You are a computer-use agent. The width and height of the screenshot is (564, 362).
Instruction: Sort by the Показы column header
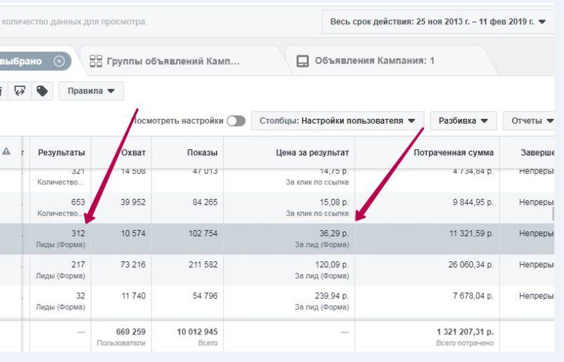(x=202, y=153)
